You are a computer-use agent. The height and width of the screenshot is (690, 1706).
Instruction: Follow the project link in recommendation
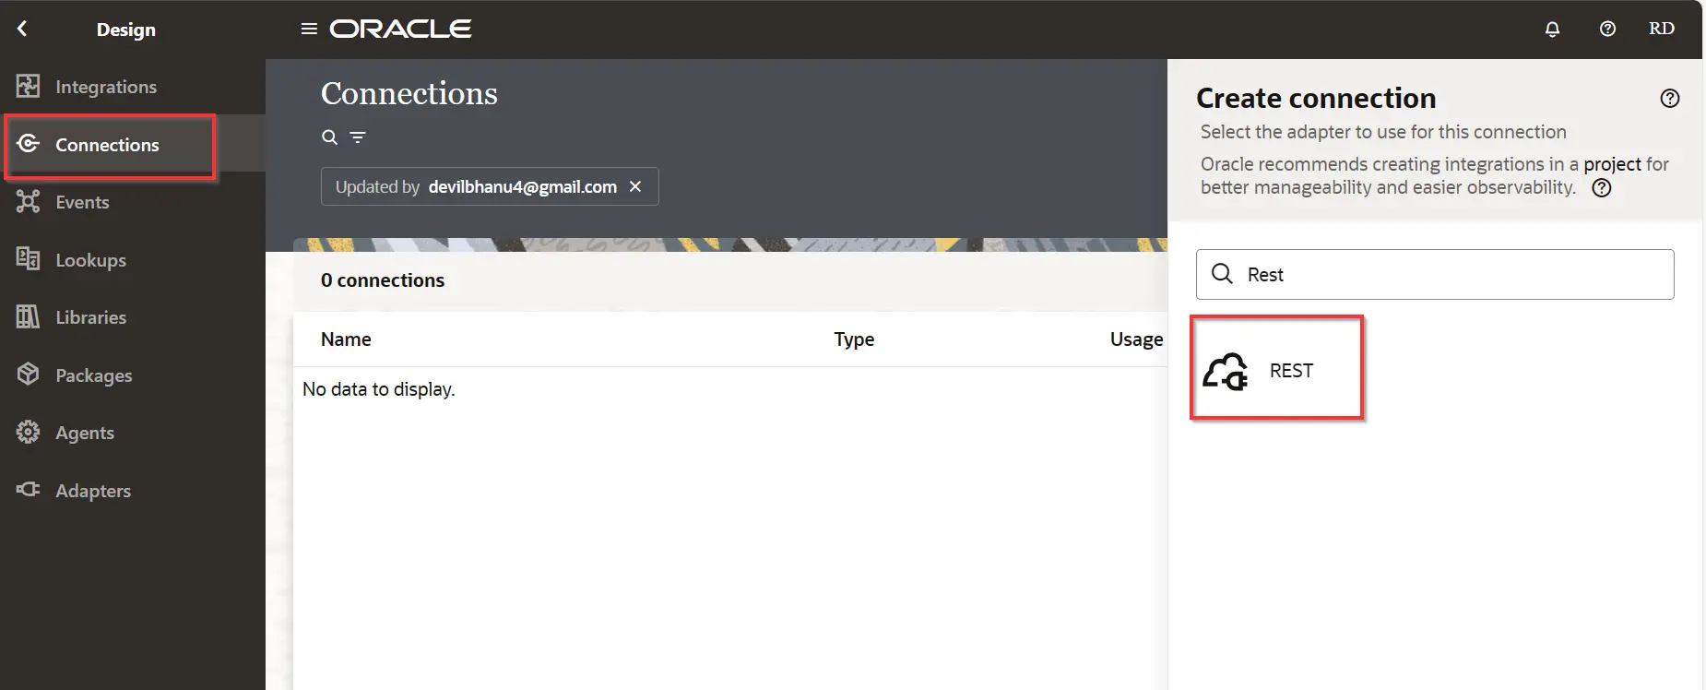[1612, 164]
